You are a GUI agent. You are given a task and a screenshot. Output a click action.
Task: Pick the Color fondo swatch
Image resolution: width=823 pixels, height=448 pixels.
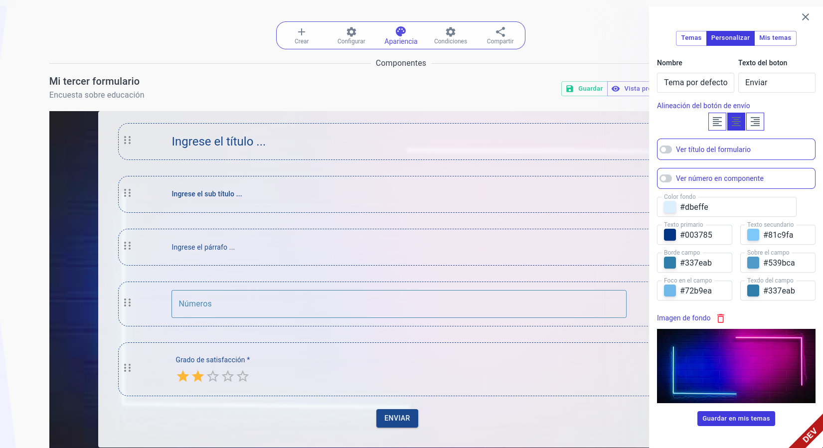(x=670, y=207)
